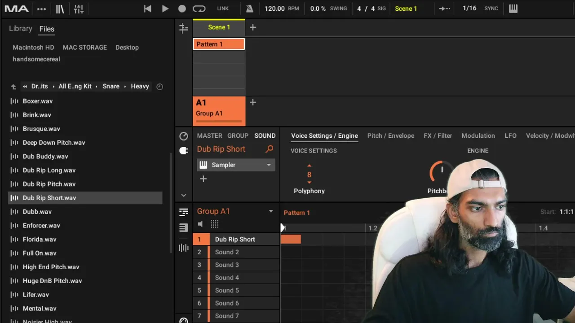
Task: Increase Polyphony with the up arrow
Action: point(309,166)
